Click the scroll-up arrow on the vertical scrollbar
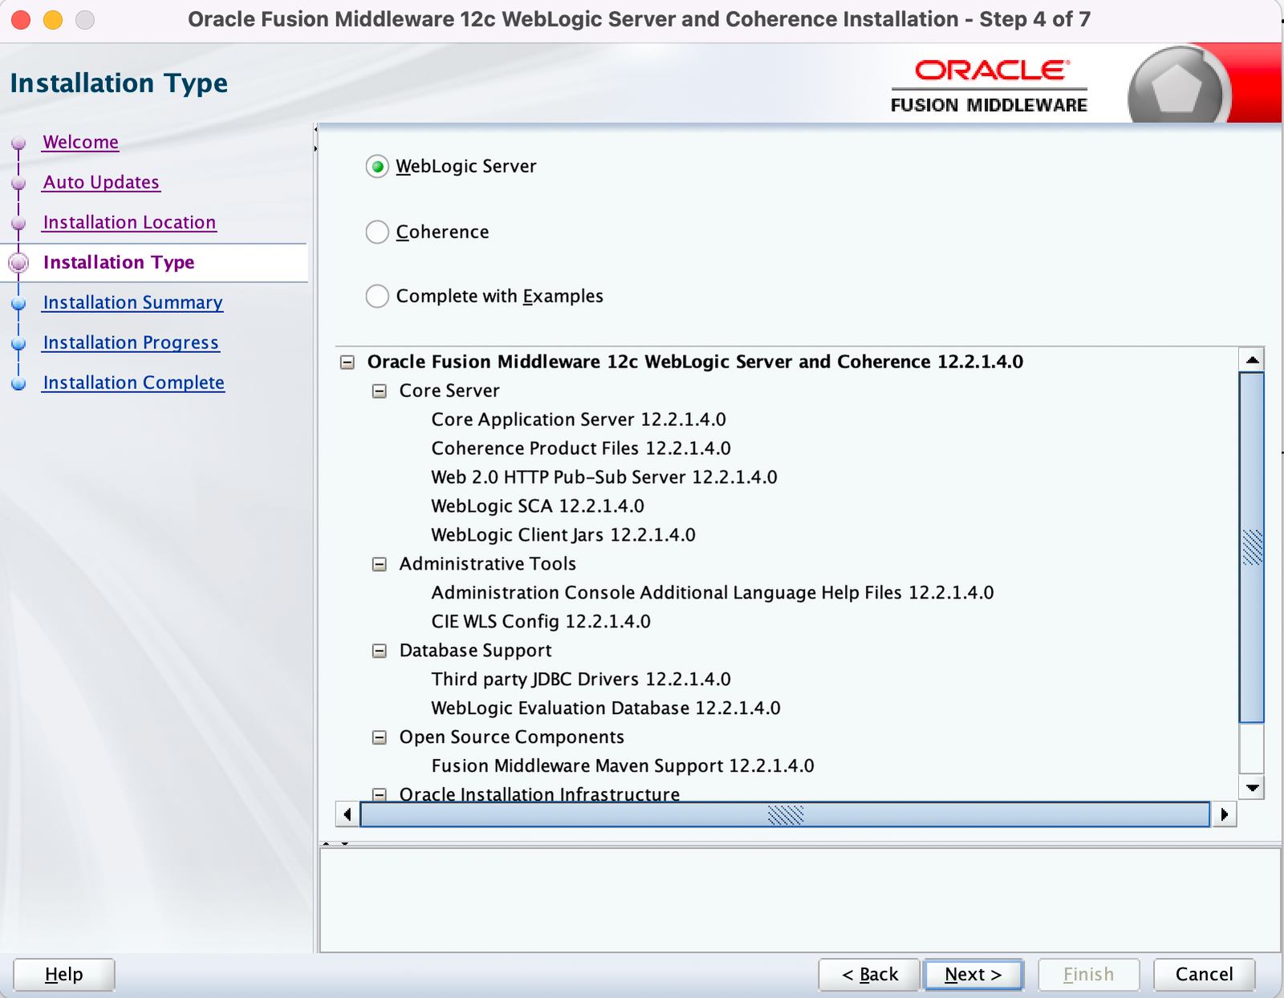The image size is (1284, 998). click(x=1251, y=361)
